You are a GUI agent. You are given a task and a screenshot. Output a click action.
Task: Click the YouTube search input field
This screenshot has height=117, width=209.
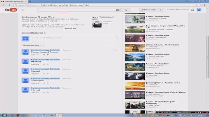click(x=77, y=10)
